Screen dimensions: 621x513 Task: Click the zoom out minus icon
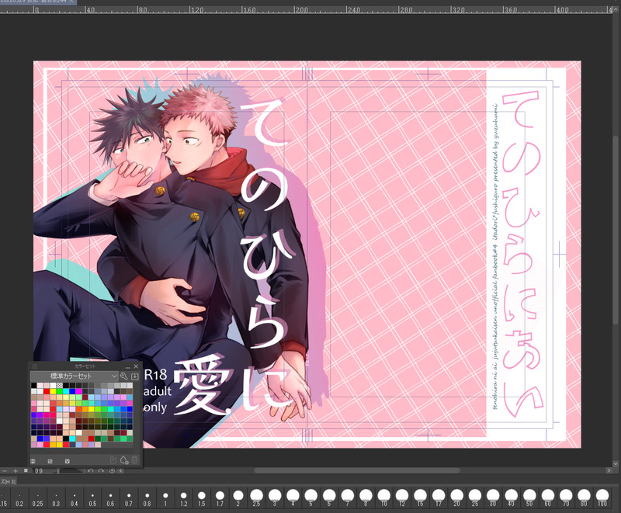point(5,470)
